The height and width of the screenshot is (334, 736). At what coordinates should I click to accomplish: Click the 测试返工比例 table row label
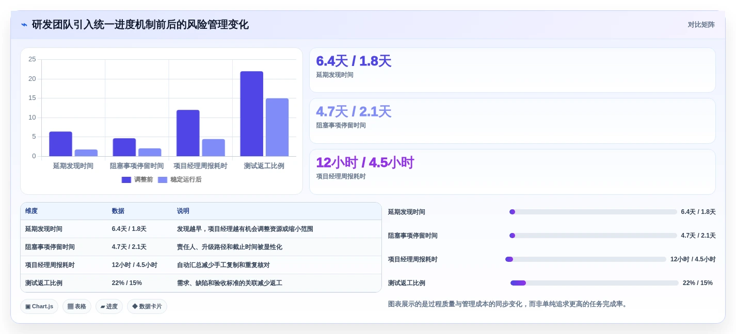[44, 283]
